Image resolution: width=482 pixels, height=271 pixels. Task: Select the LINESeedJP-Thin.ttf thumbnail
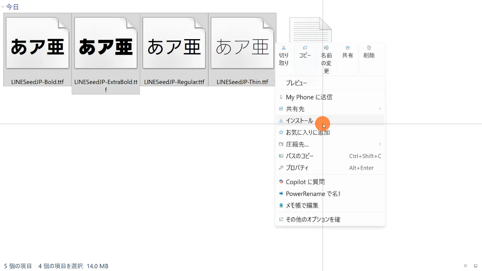[x=242, y=43]
